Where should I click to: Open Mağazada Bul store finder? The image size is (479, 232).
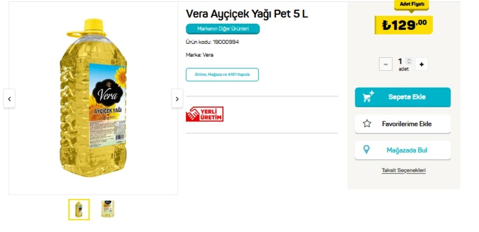(403, 150)
